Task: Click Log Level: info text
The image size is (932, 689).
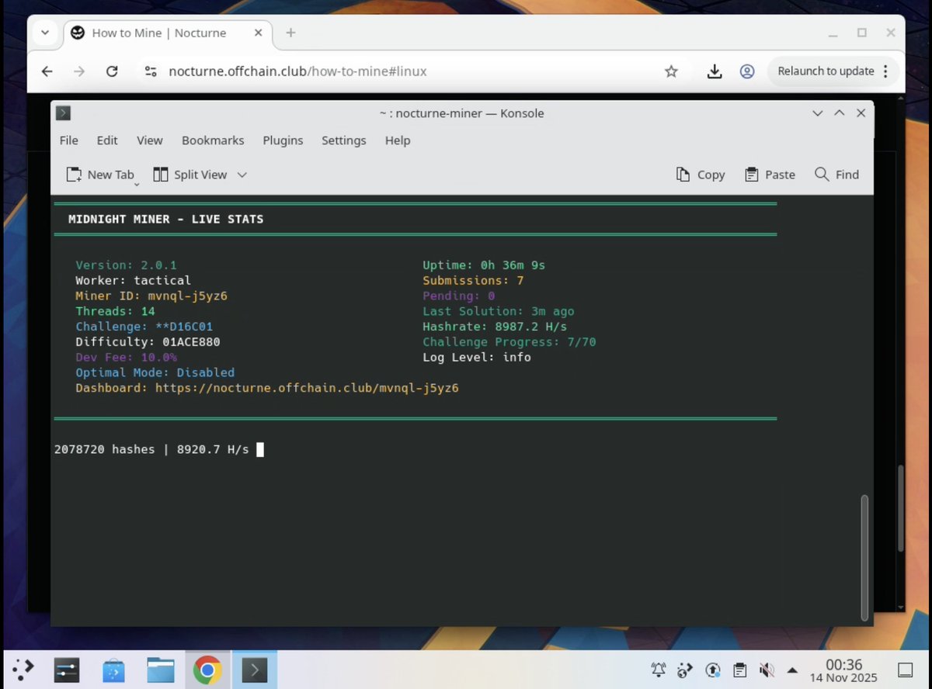Action: coord(477,358)
